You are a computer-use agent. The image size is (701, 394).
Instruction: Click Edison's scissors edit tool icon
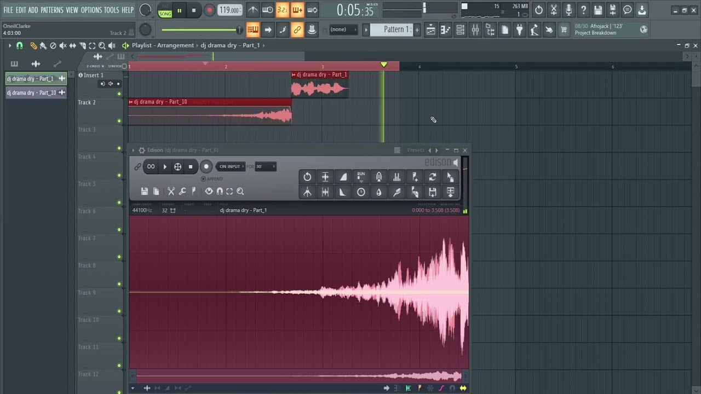pos(171,192)
